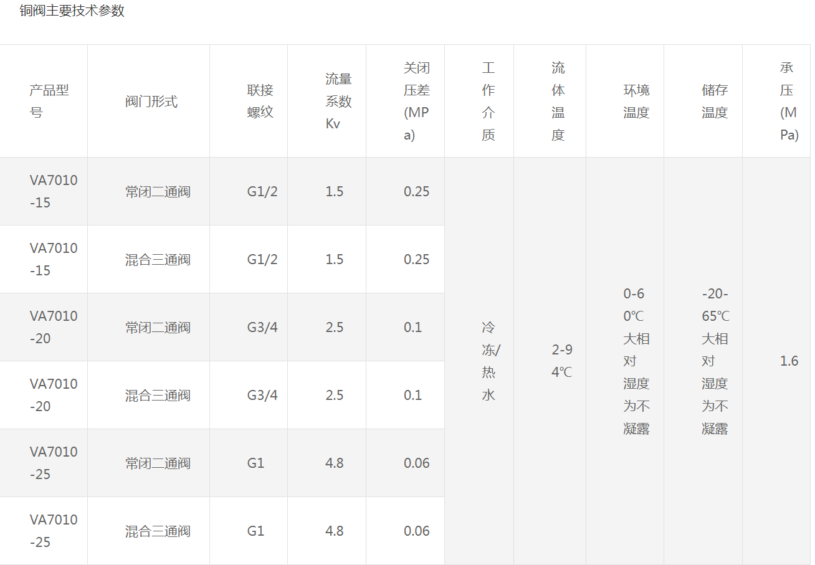Select the 产品型号 column header
The height and width of the screenshot is (565, 815).
coord(49,102)
